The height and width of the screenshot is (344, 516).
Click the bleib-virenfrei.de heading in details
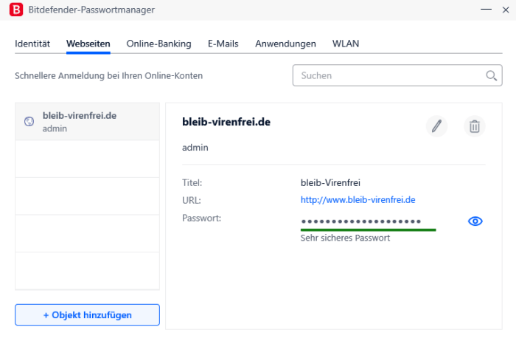226,122
